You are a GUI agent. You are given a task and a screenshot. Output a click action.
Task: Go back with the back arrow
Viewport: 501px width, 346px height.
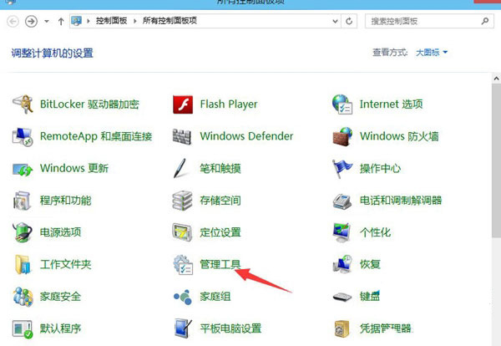pos(13,22)
